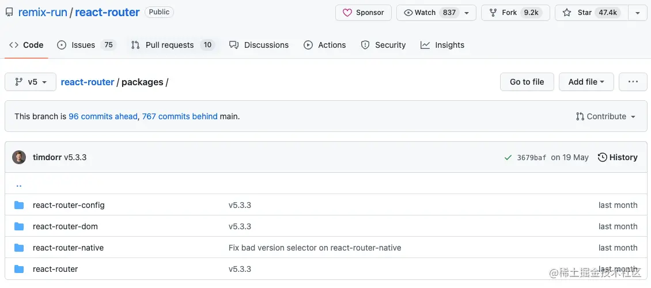Open the 9.2k forks count

[x=531, y=13]
